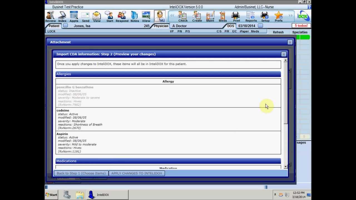Open the Prefs star icon
The height and width of the screenshot is (200, 356).
pyautogui.click(x=278, y=17)
